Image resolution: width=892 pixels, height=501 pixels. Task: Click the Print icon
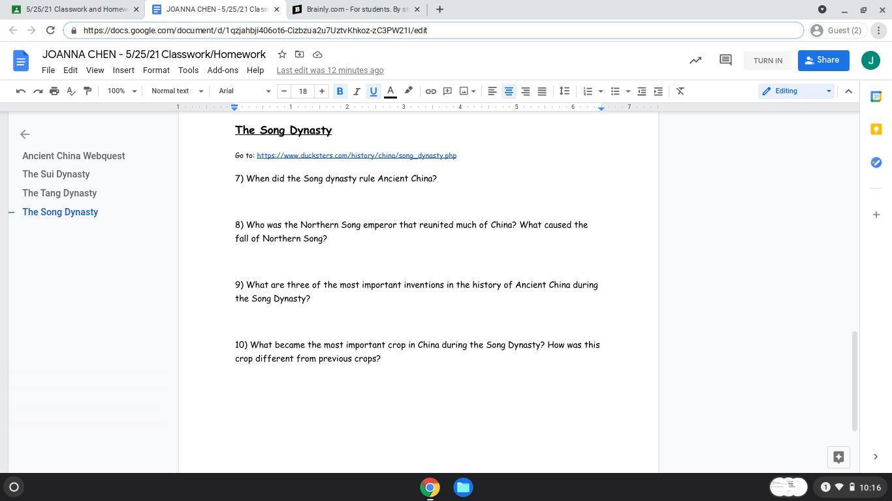[x=54, y=91]
